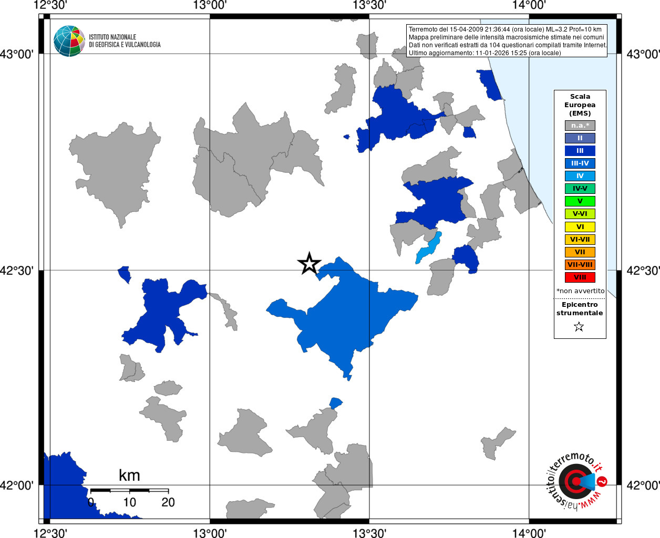Click the 'ISTITUTO NAZIONALE DI GEOFISICA' text

125,41
